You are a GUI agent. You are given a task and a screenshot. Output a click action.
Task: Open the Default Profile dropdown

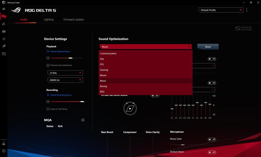(x=221, y=10)
